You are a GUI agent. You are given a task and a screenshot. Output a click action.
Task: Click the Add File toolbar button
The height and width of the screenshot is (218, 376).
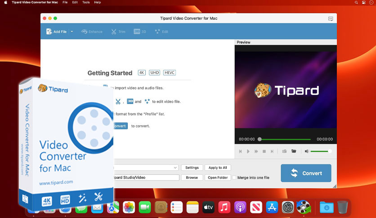tap(56, 32)
